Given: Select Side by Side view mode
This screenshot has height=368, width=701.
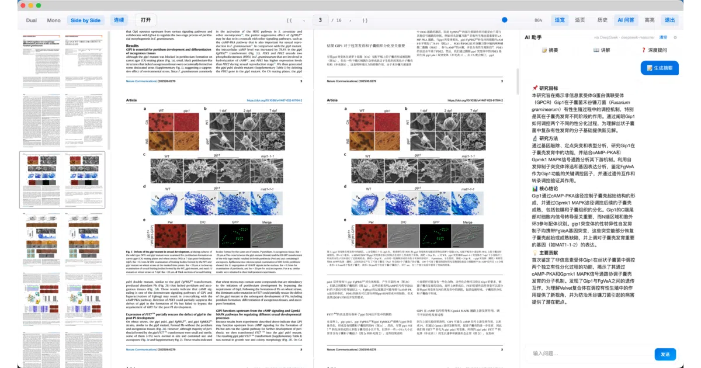Looking at the screenshot, I should [x=85, y=20].
